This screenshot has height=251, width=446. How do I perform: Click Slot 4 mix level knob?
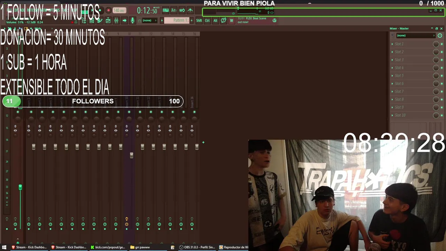coord(436,68)
